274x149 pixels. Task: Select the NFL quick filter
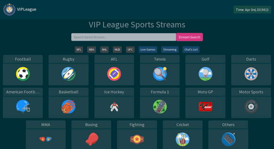[79, 50]
